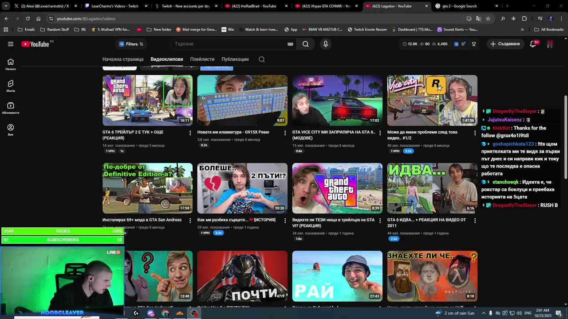Open Mullvad VPN bookmark
This screenshot has height=319, width=568.
[110, 30]
